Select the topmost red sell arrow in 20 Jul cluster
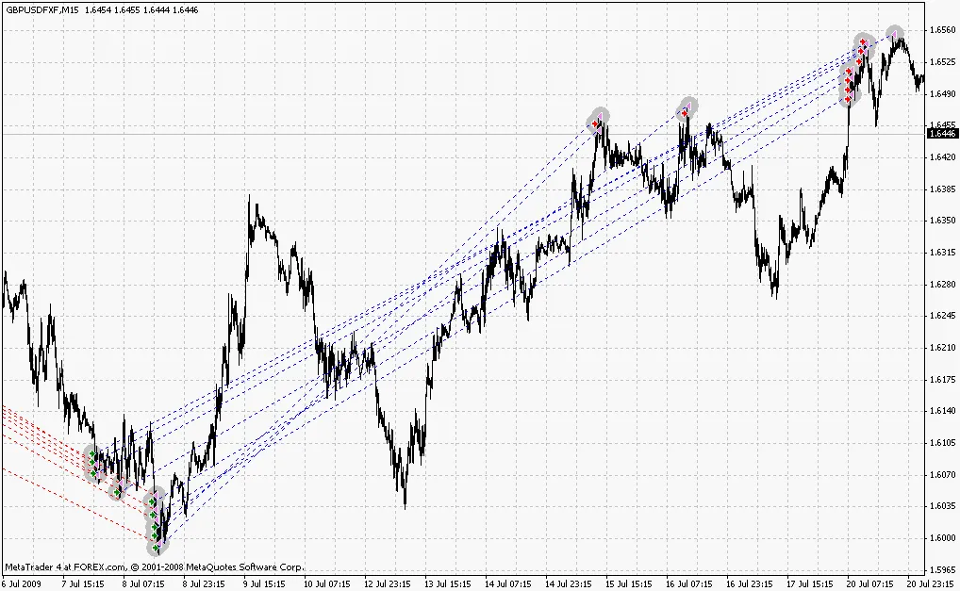Image resolution: width=960 pixels, height=591 pixels. pyautogui.click(x=863, y=42)
